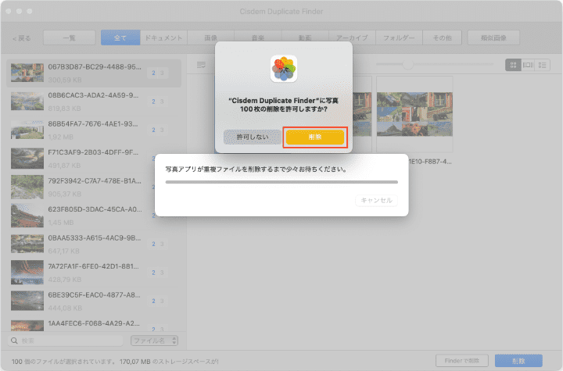Open the 類似画像 tab
This screenshot has width=563, height=371.
click(x=493, y=37)
